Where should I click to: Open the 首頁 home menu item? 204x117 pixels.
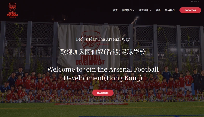115,10
